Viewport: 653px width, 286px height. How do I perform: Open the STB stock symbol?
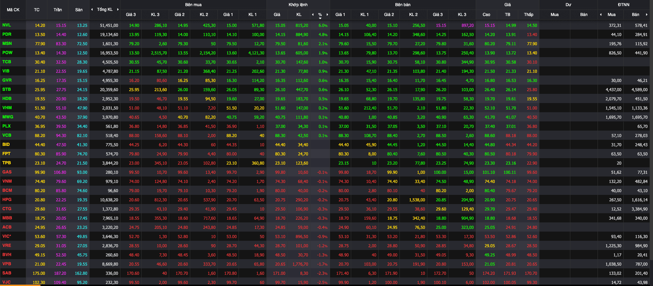click(6, 89)
